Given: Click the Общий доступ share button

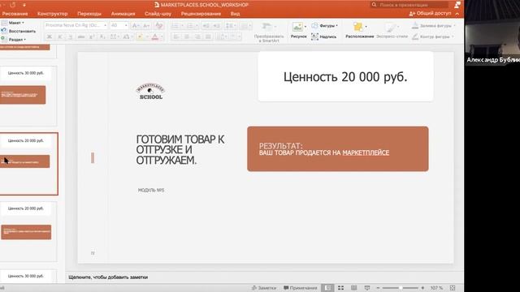Looking at the screenshot, I should click(430, 13).
